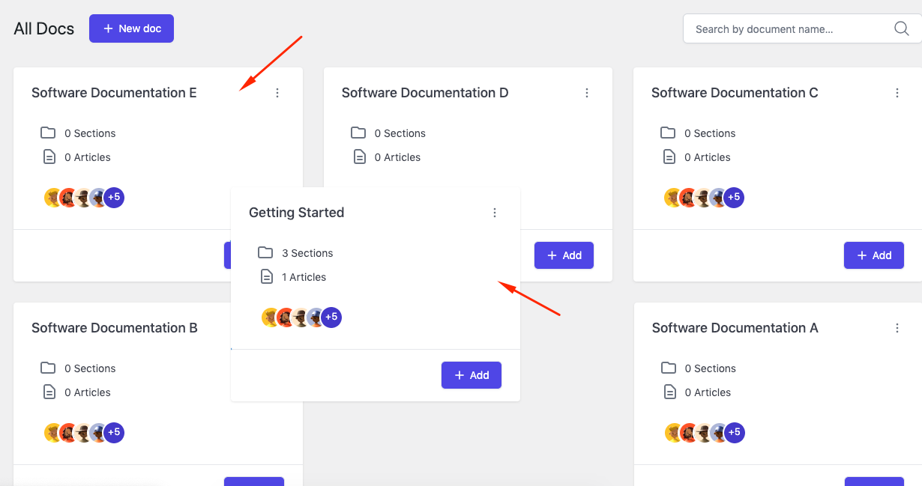The height and width of the screenshot is (486, 922).
Task: Click Add on Software Documentation D card
Action: pos(564,255)
